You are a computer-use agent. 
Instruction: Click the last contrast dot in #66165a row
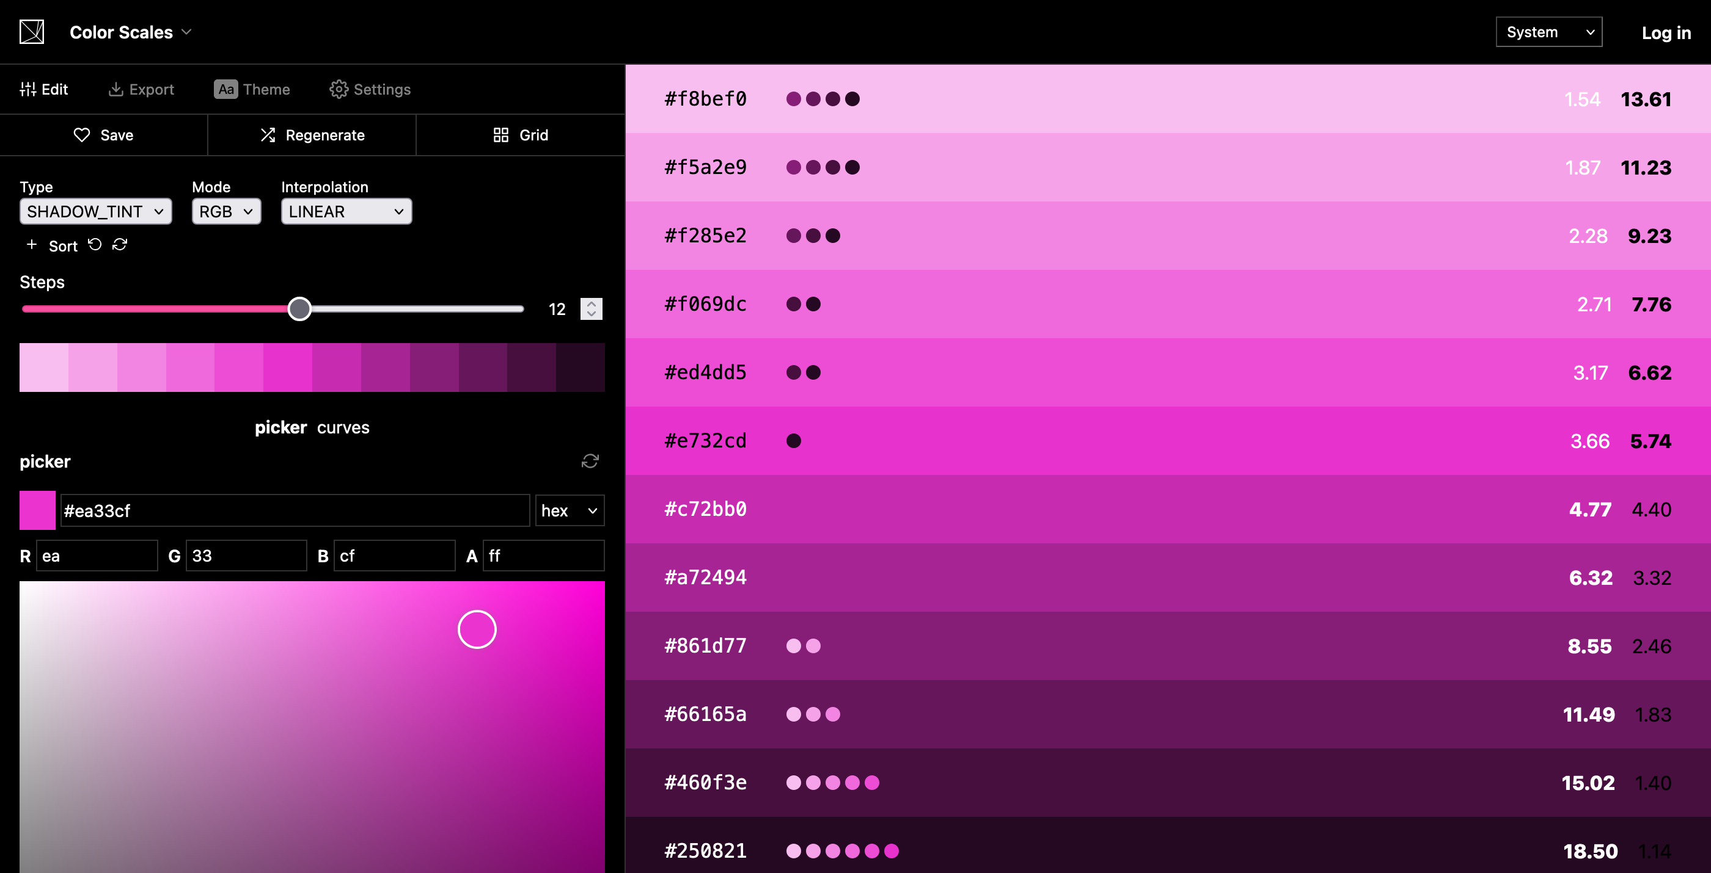pos(832,714)
